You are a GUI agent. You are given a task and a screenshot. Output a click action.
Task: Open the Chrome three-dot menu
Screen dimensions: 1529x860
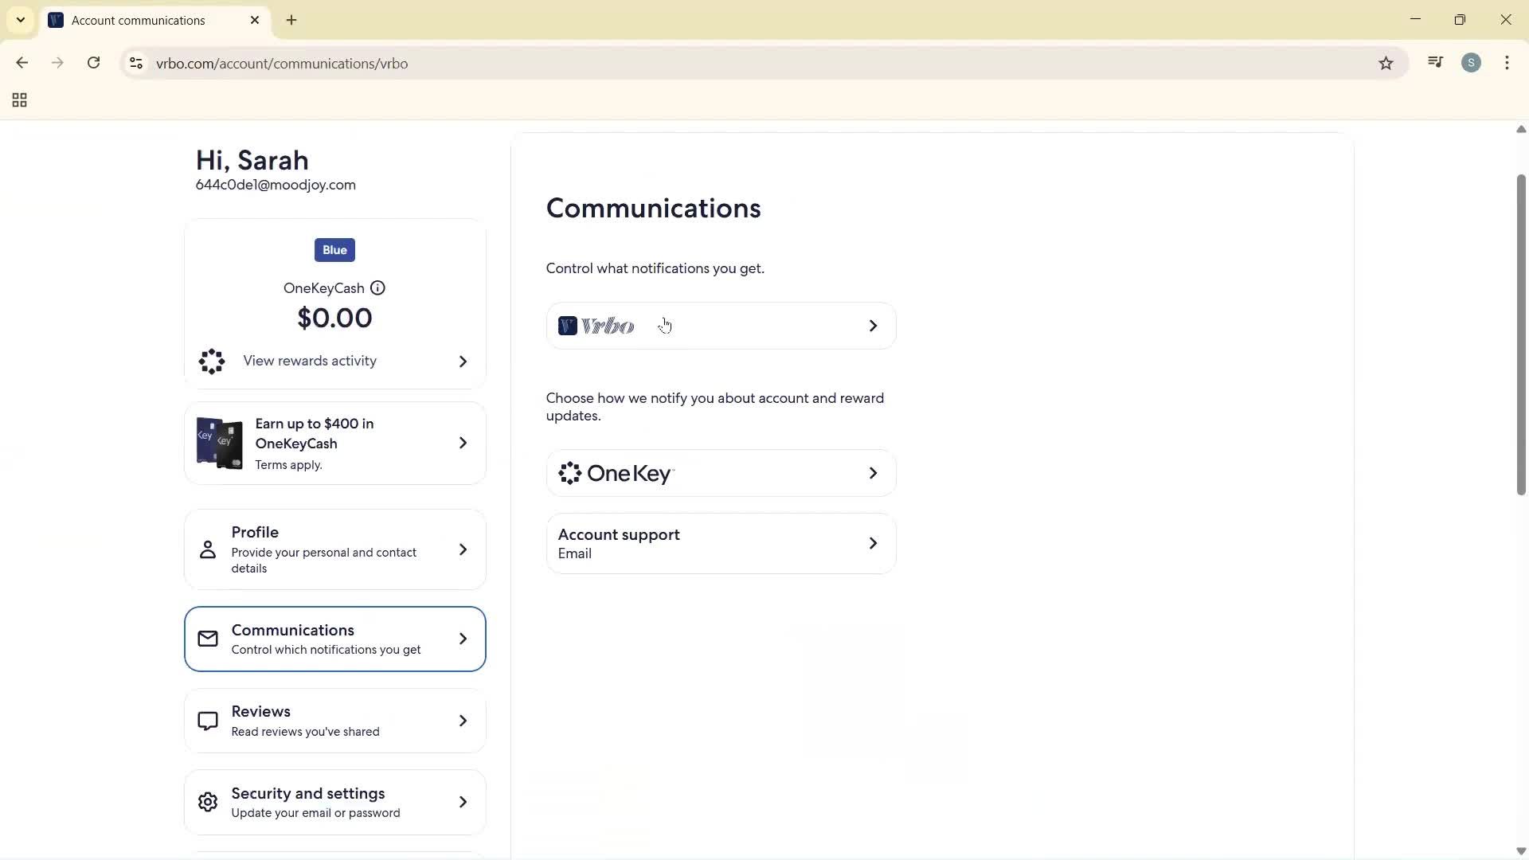1507,63
